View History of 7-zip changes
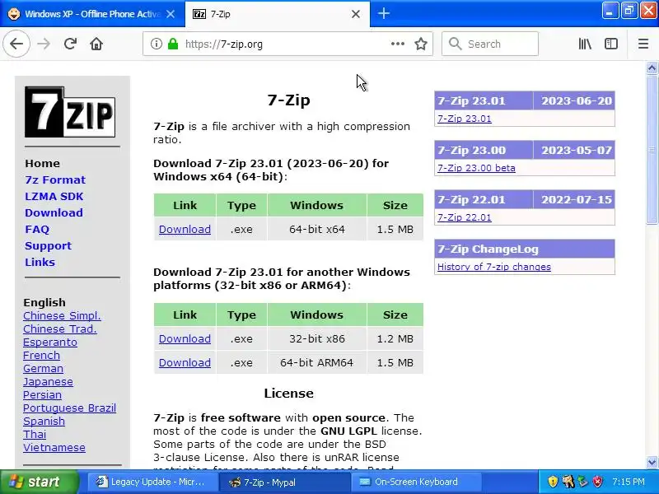 493,267
